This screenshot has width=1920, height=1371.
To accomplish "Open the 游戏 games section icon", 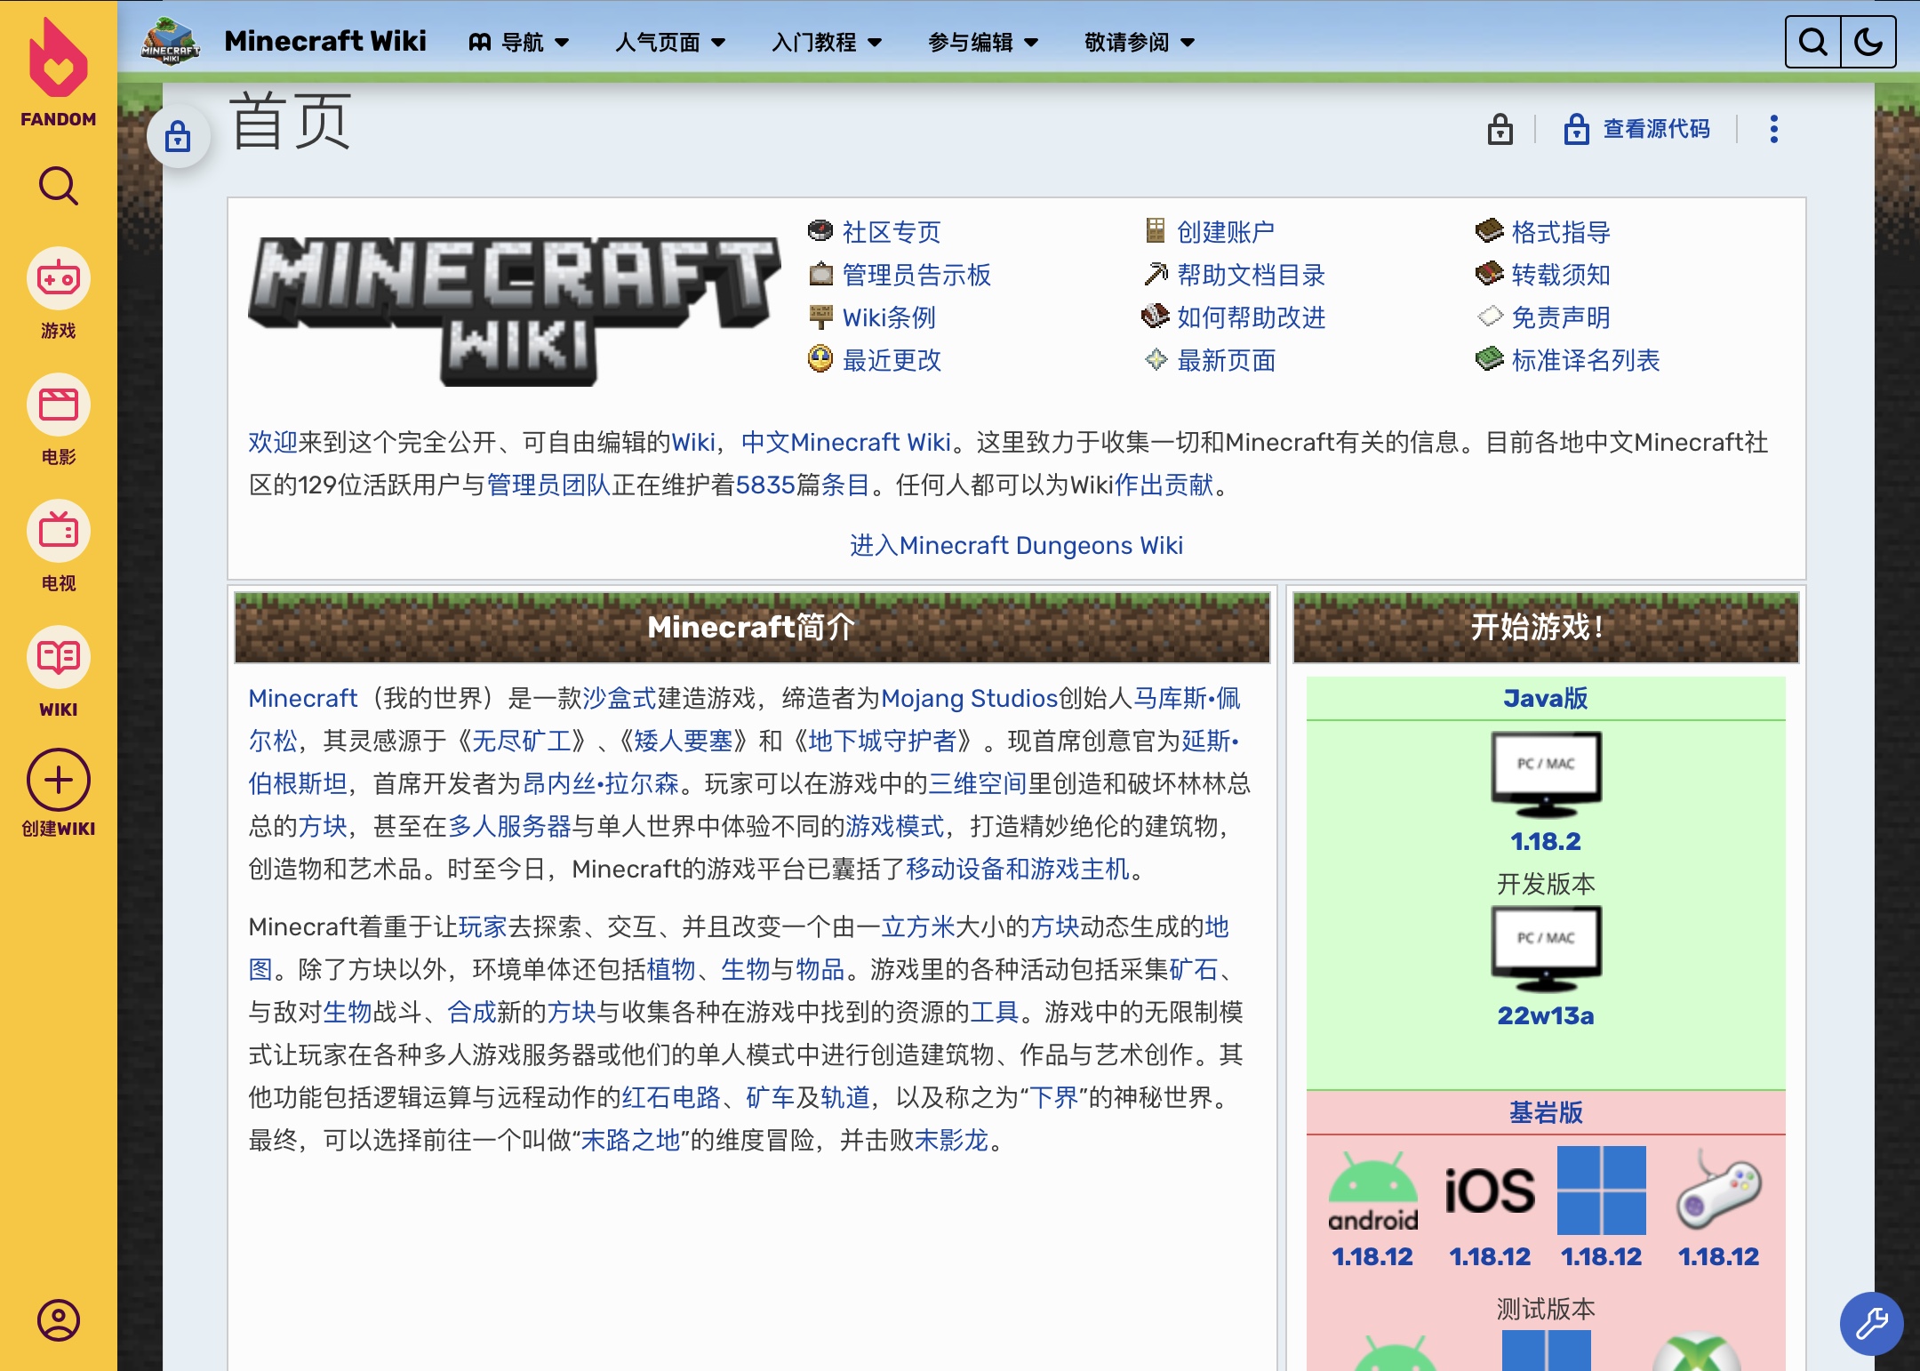I will [59, 279].
